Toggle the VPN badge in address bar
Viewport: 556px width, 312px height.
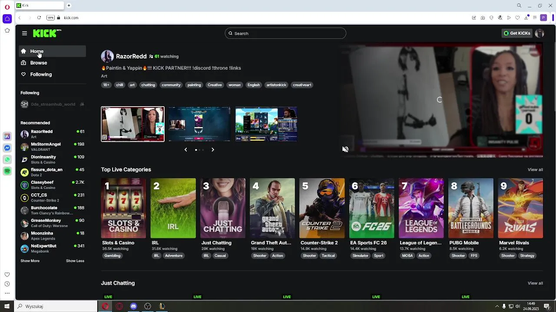point(50,18)
